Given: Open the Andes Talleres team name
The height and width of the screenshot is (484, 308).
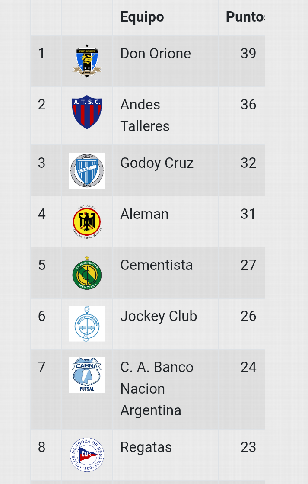Looking at the screenshot, I should click(145, 115).
